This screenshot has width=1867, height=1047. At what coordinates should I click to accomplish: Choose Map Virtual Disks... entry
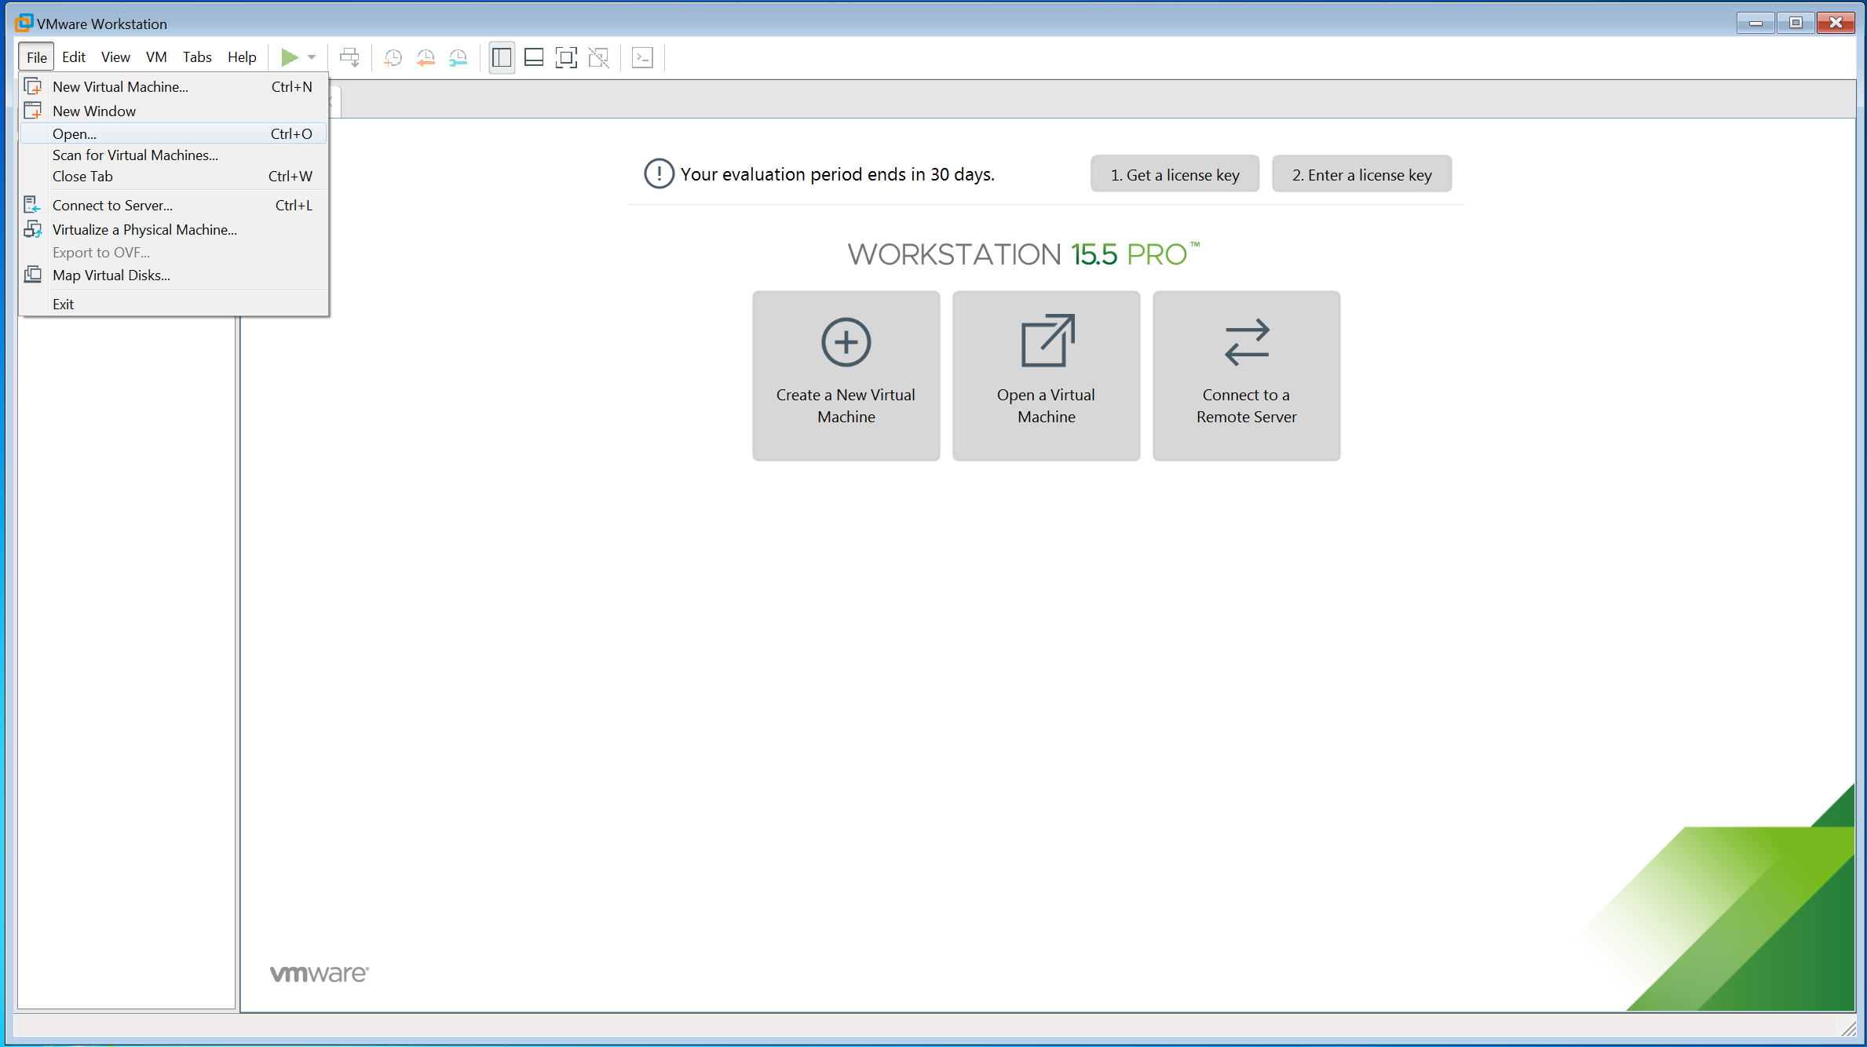pos(174,275)
